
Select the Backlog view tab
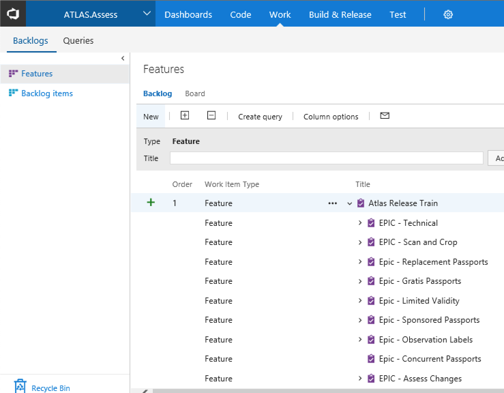click(158, 93)
